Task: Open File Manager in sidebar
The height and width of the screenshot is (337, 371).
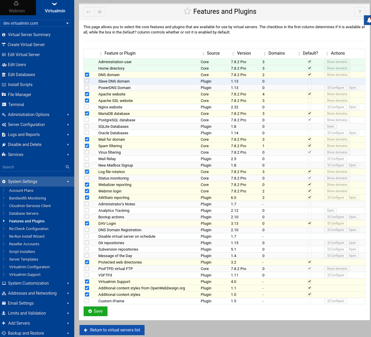Action: (19, 95)
